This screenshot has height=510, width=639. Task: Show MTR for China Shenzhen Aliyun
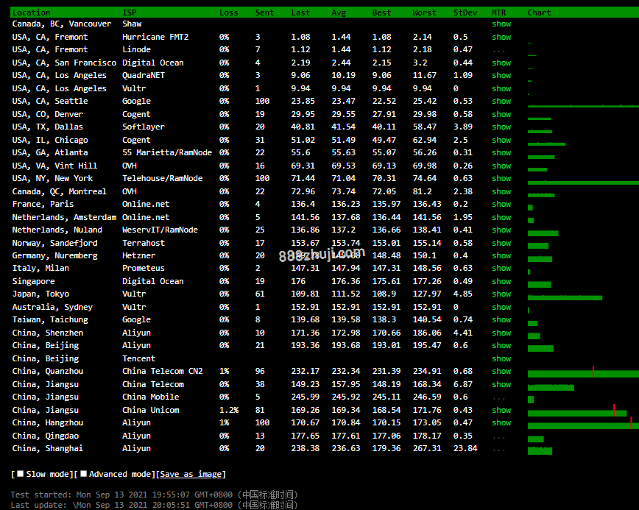coord(501,333)
